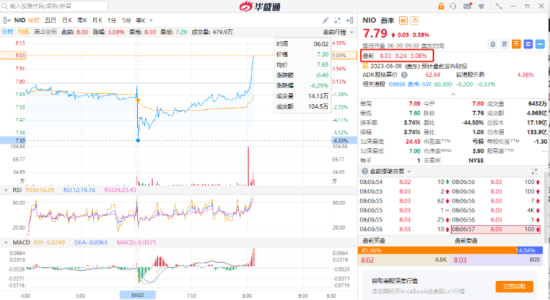
Task: Click the blue 卖 sell button
Action: (x=528, y=44)
